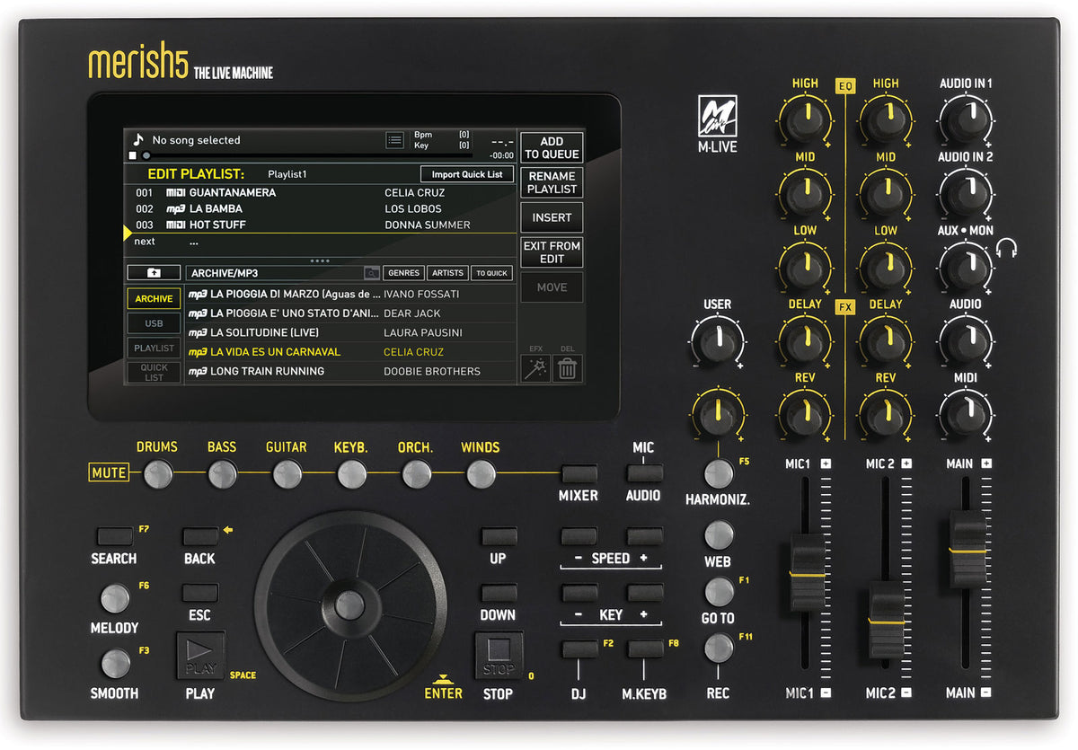
Task: Click the MAIN plus button
Action: pyautogui.click(x=986, y=463)
